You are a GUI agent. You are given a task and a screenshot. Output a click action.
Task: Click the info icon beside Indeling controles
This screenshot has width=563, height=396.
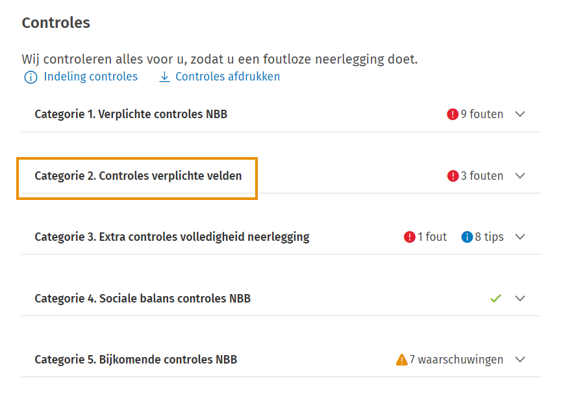coord(30,77)
